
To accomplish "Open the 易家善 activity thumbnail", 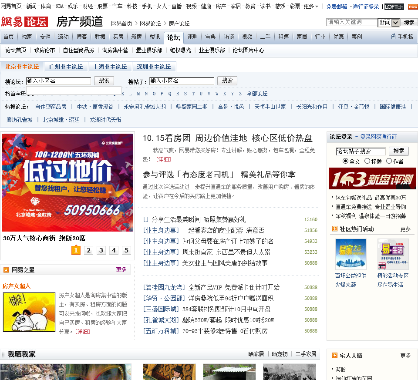I will coord(351,254).
